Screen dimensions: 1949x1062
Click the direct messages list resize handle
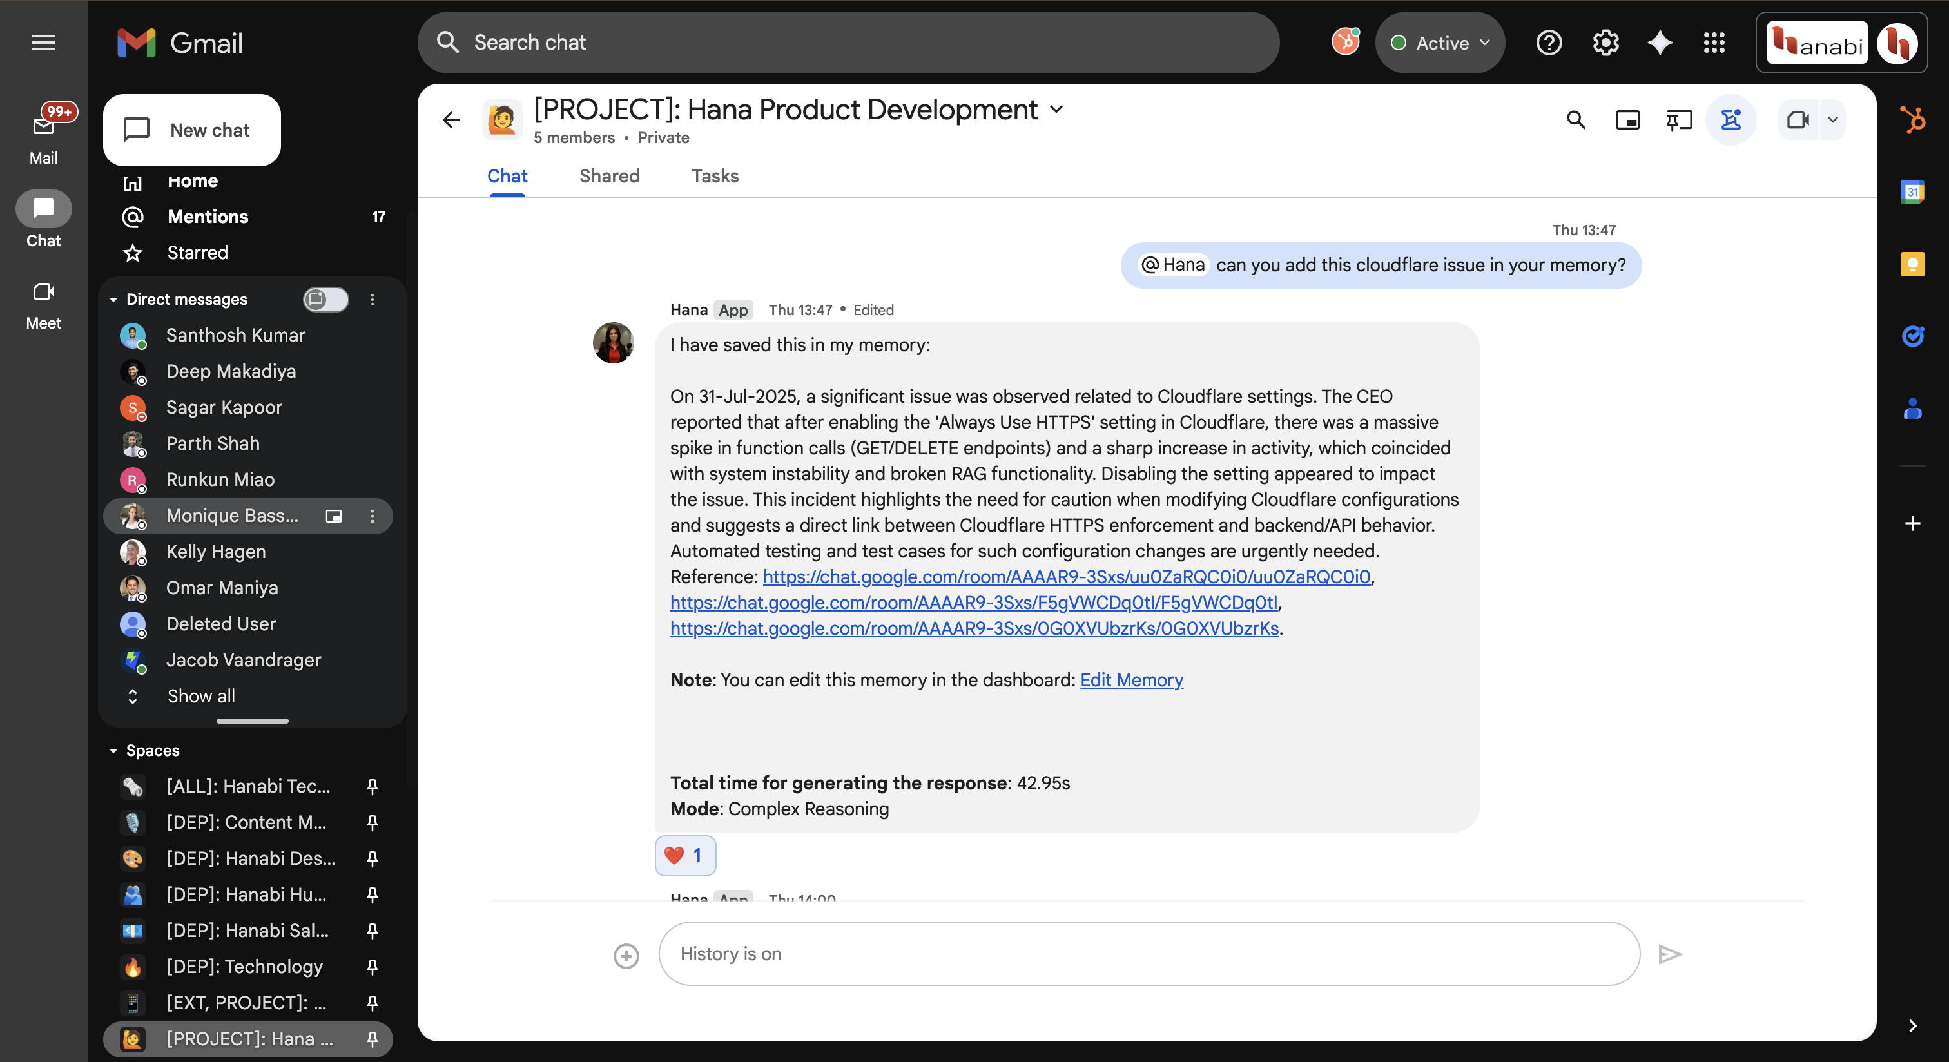tap(252, 721)
